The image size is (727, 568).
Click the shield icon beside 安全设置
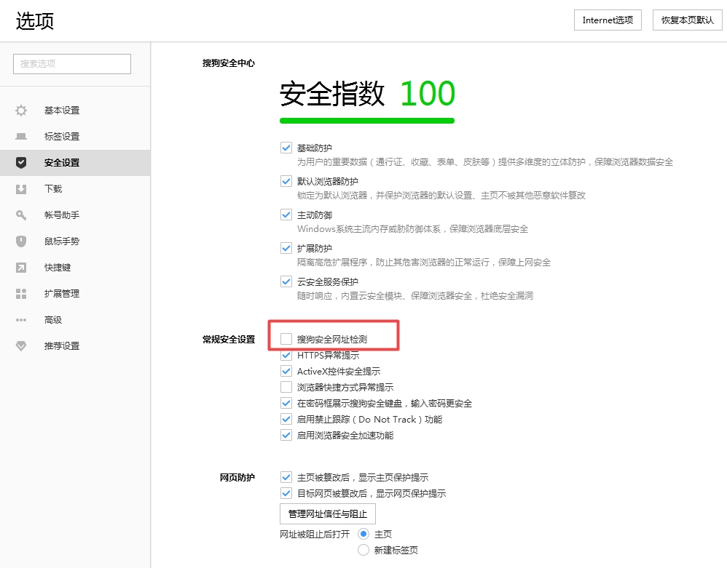(21, 163)
